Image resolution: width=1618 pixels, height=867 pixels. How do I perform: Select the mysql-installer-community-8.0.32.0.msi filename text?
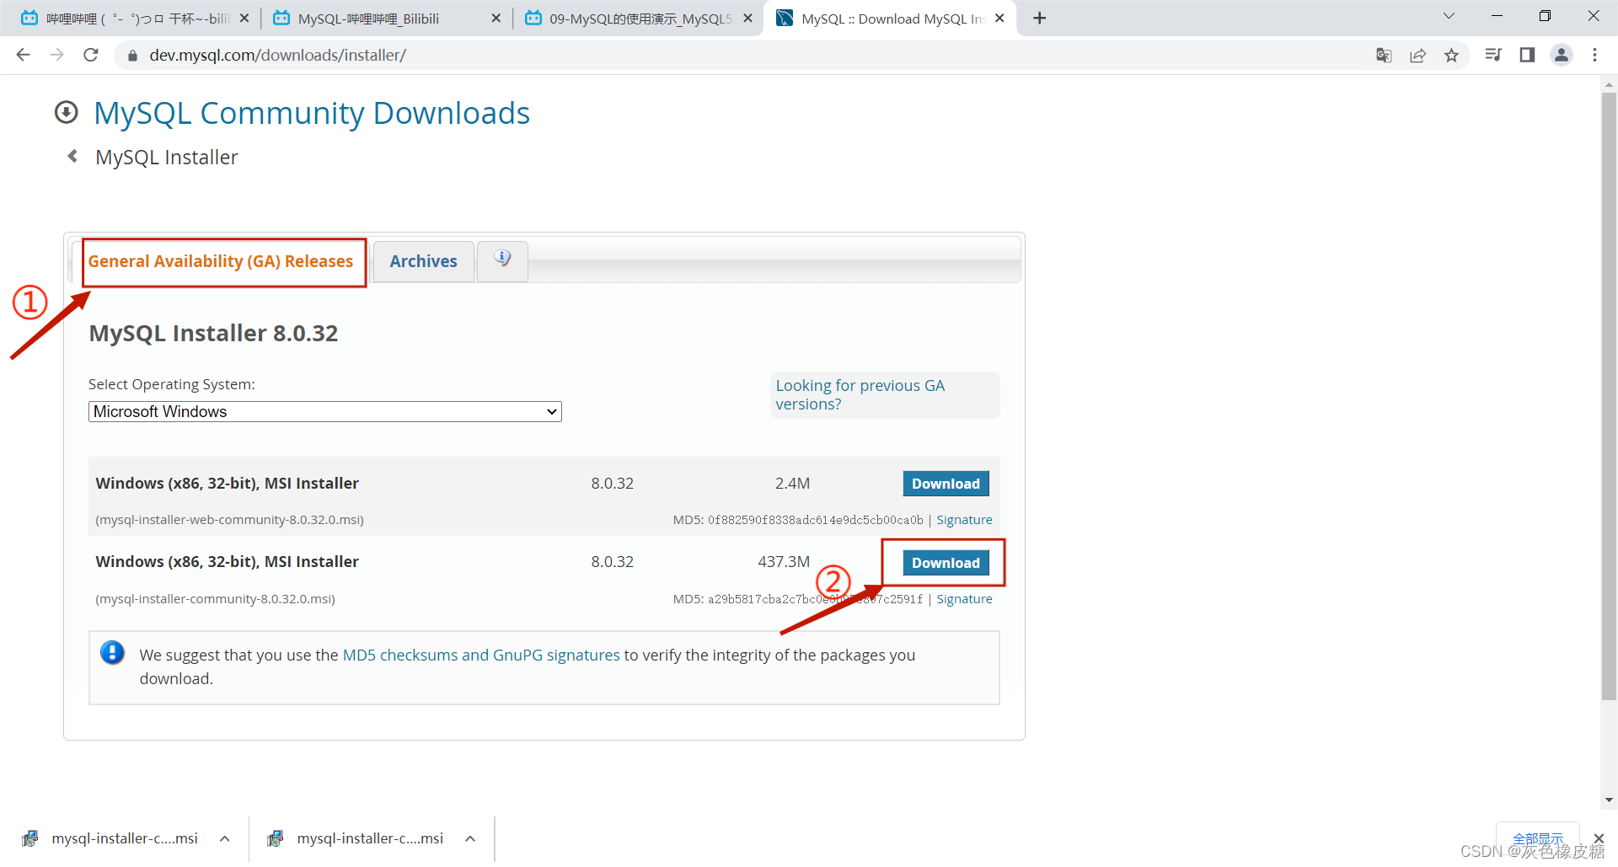215,599
